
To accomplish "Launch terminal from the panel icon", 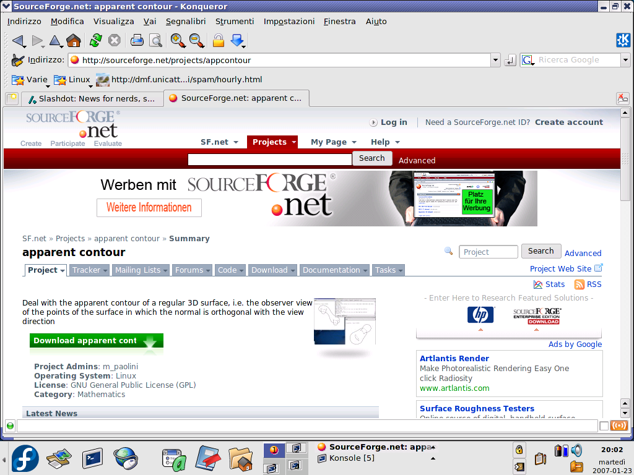I will (93, 458).
